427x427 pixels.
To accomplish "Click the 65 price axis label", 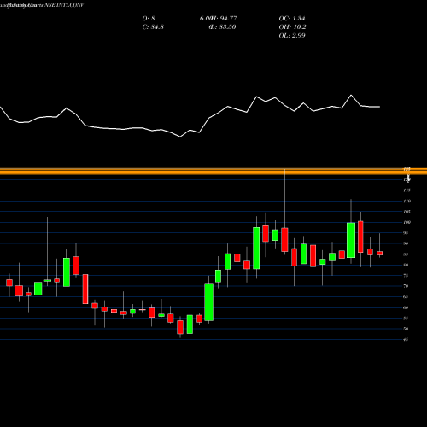I will 406,296.
